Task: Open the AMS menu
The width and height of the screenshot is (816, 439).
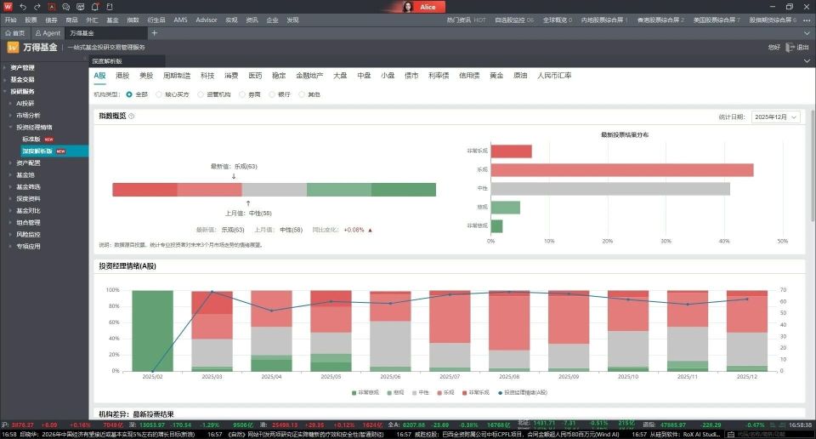Action: [x=180, y=20]
